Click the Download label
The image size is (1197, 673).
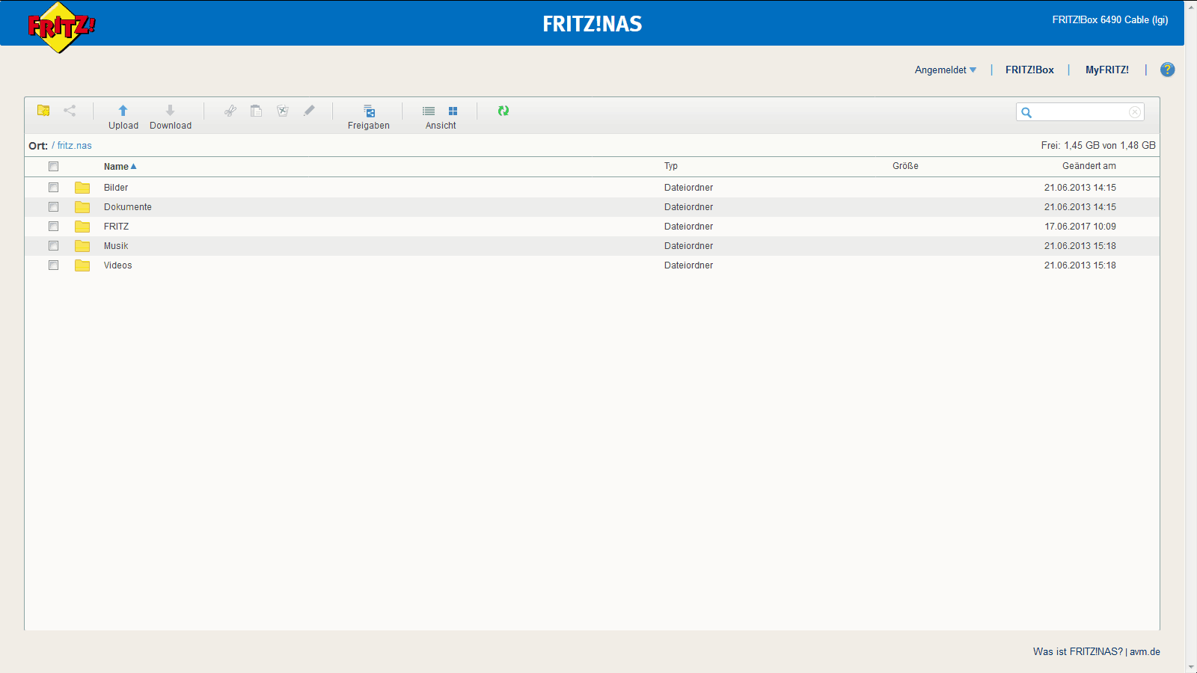point(171,126)
